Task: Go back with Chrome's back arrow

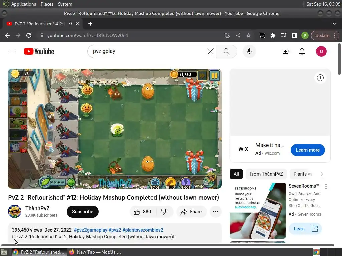Action: [x=7, y=35]
